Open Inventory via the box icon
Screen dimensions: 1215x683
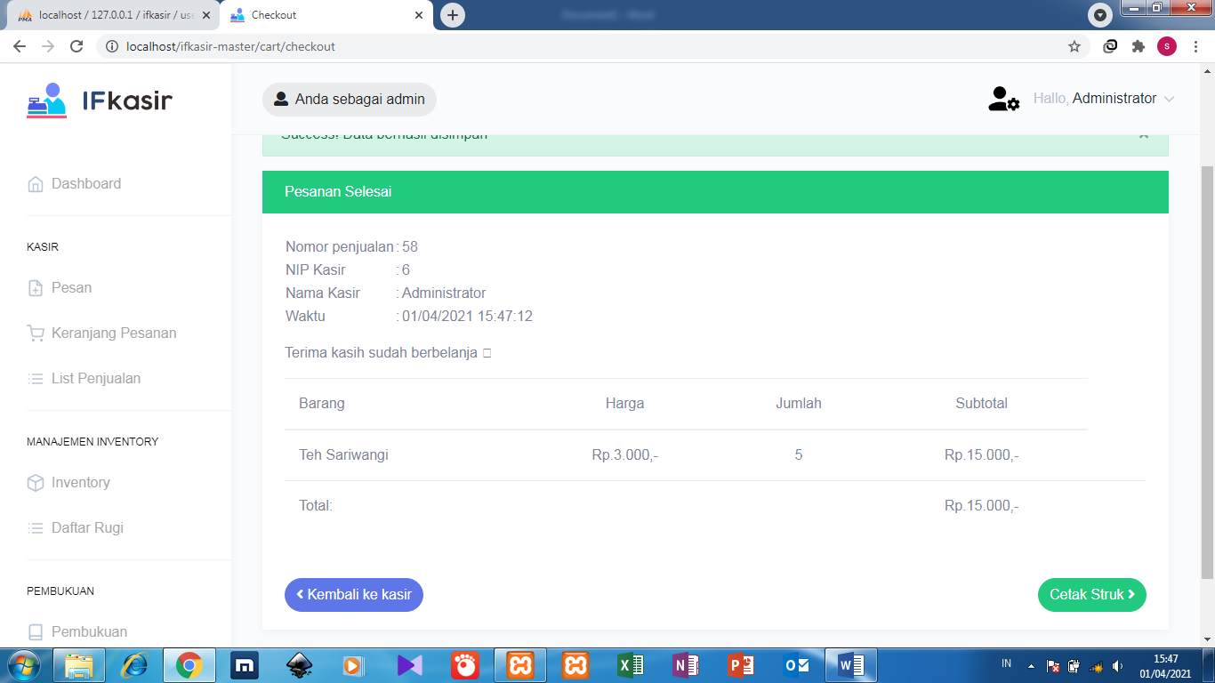(x=36, y=483)
